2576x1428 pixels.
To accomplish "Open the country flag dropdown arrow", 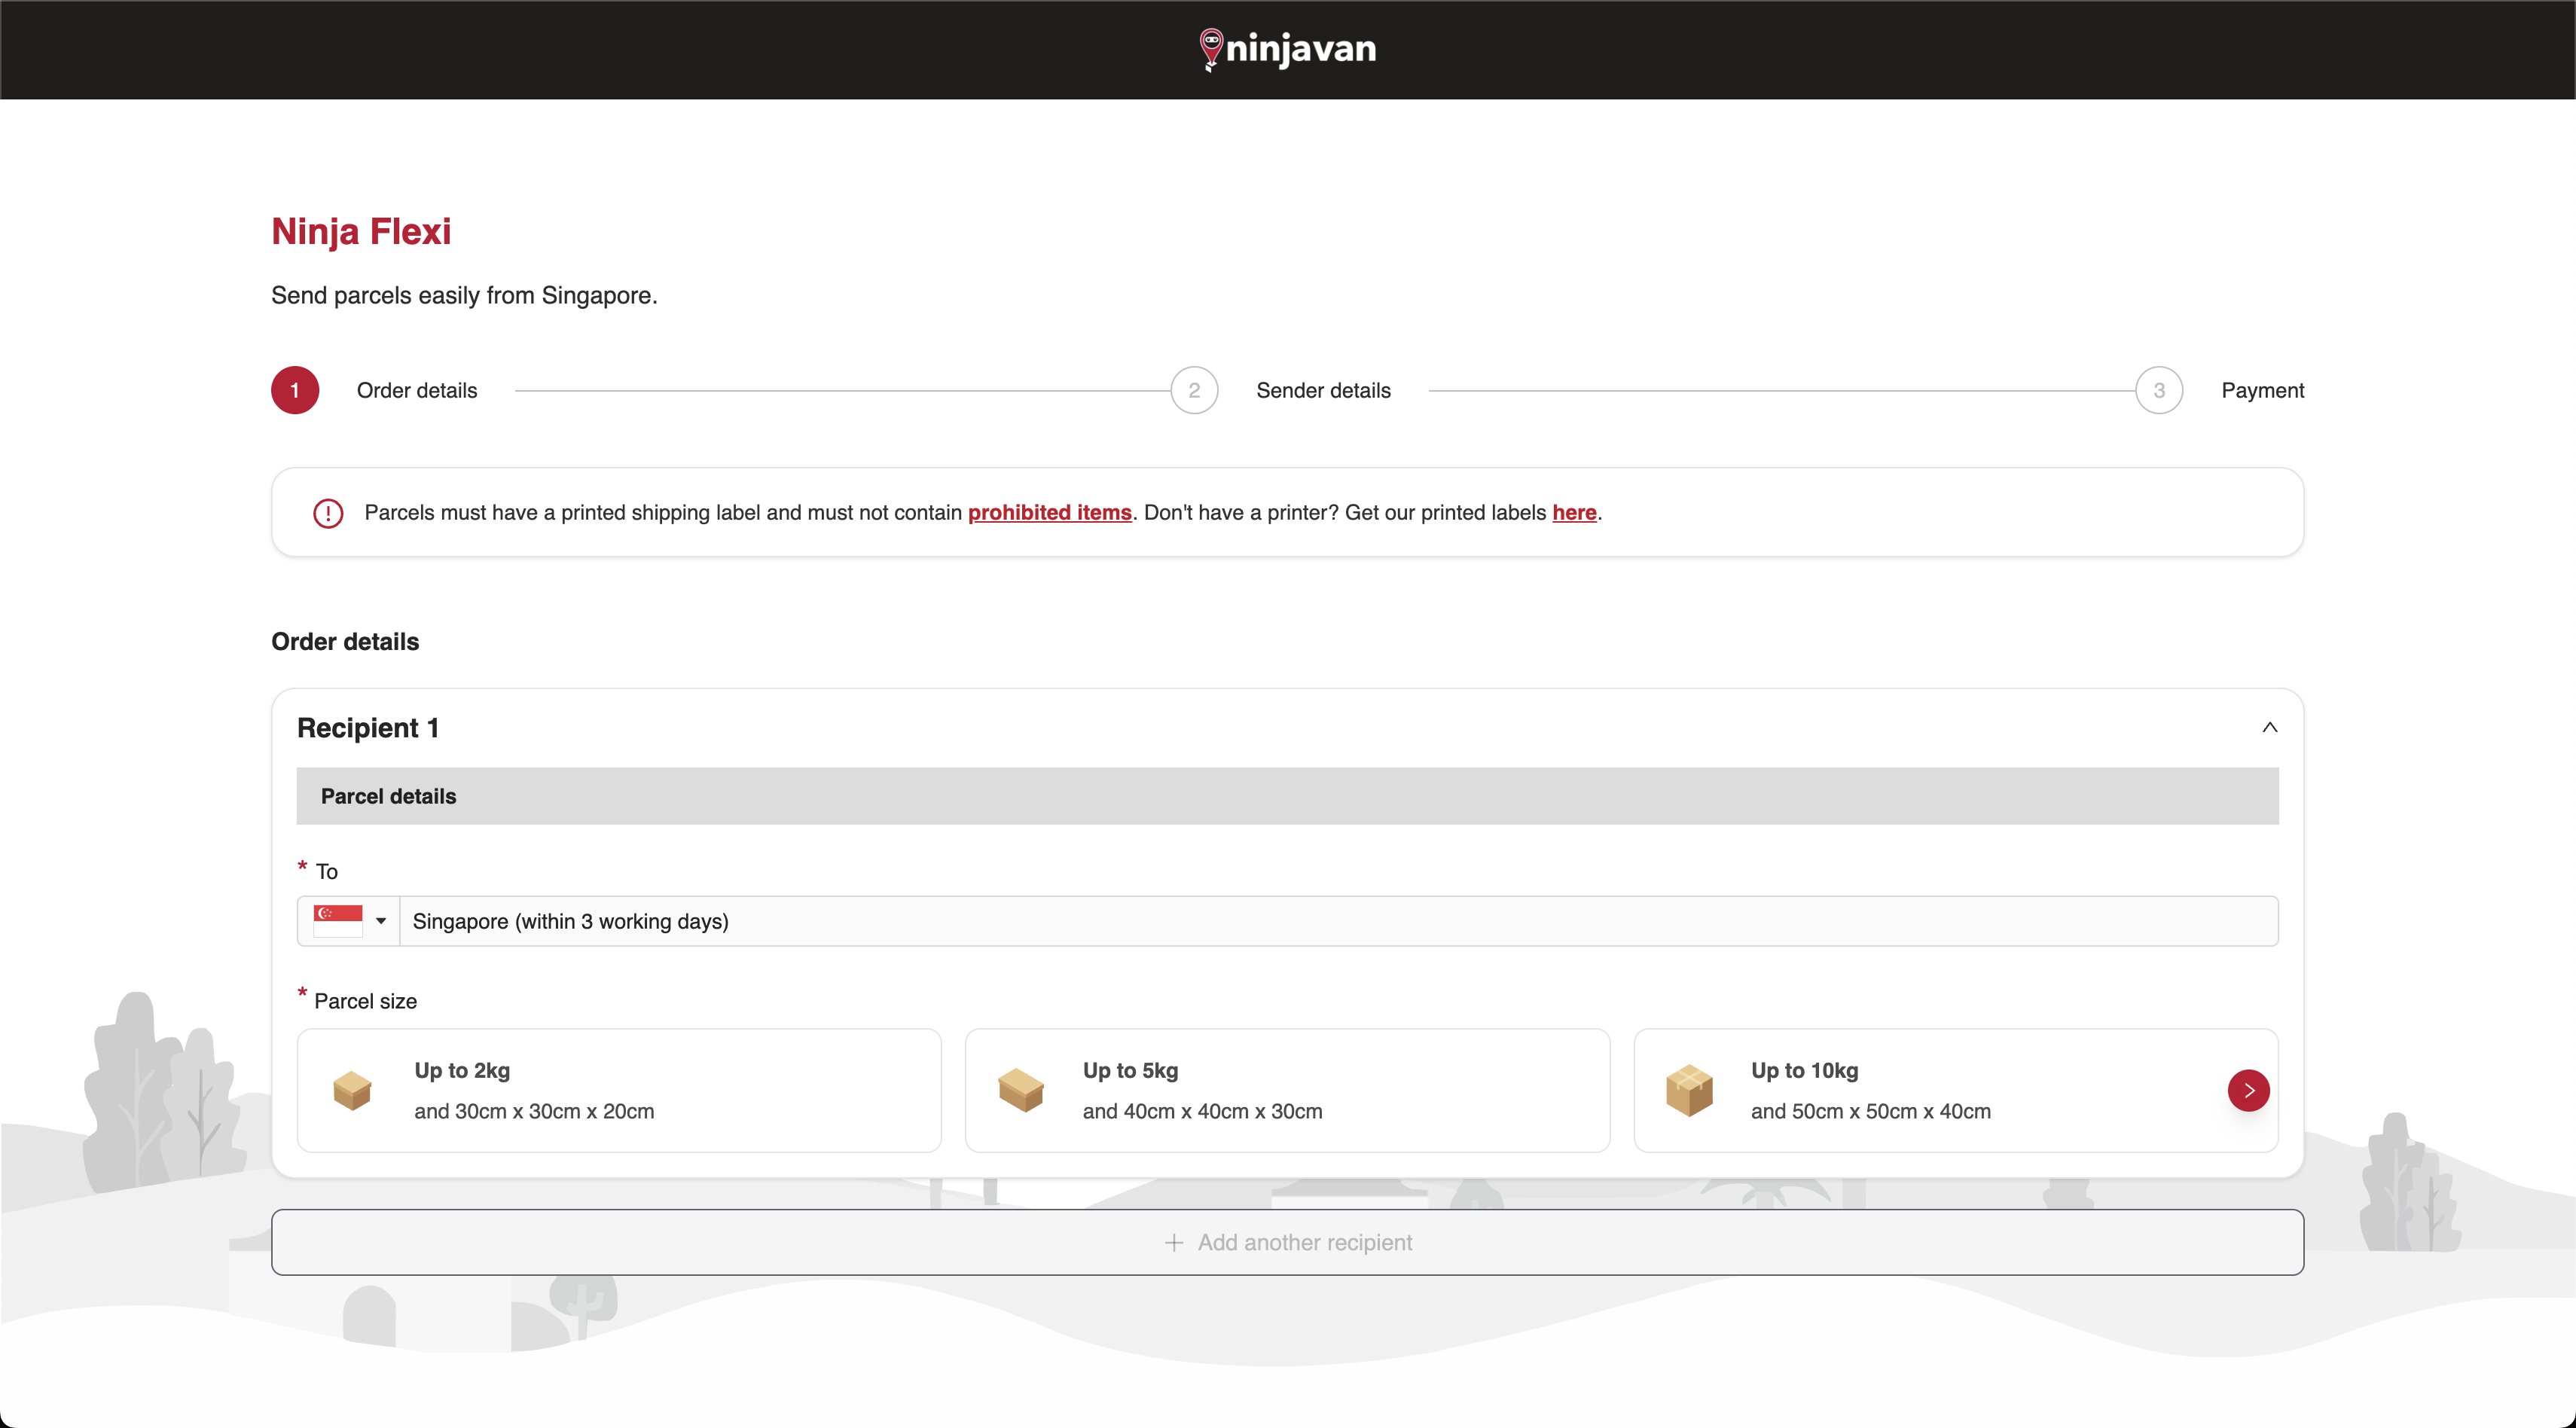I will click(381, 921).
